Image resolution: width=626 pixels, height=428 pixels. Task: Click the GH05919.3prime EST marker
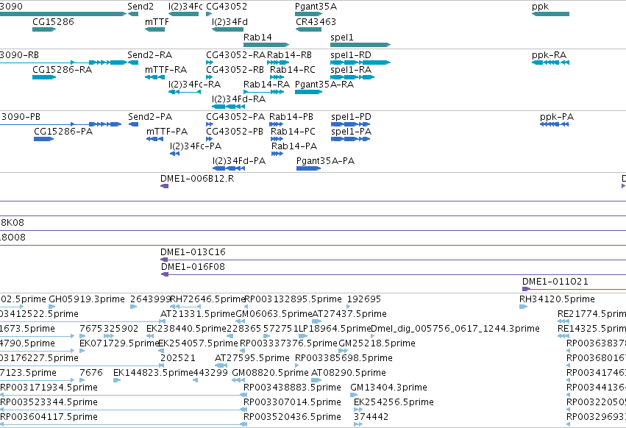[x=52, y=307]
